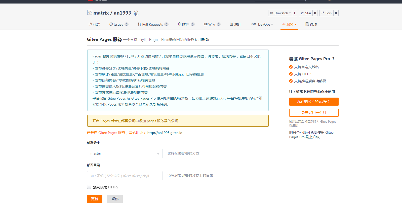This screenshot has width=402, height=219.
Task: Click the badge icon after an1993
Action: (136, 13)
